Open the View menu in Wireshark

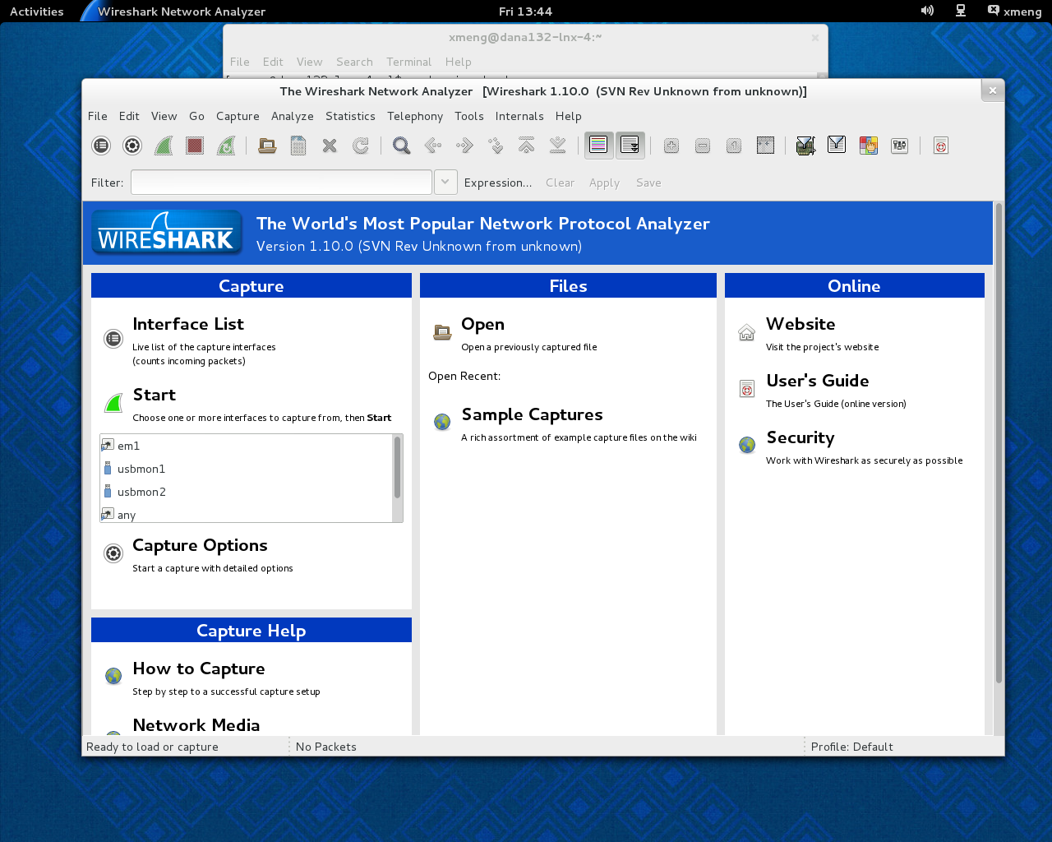click(164, 116)
